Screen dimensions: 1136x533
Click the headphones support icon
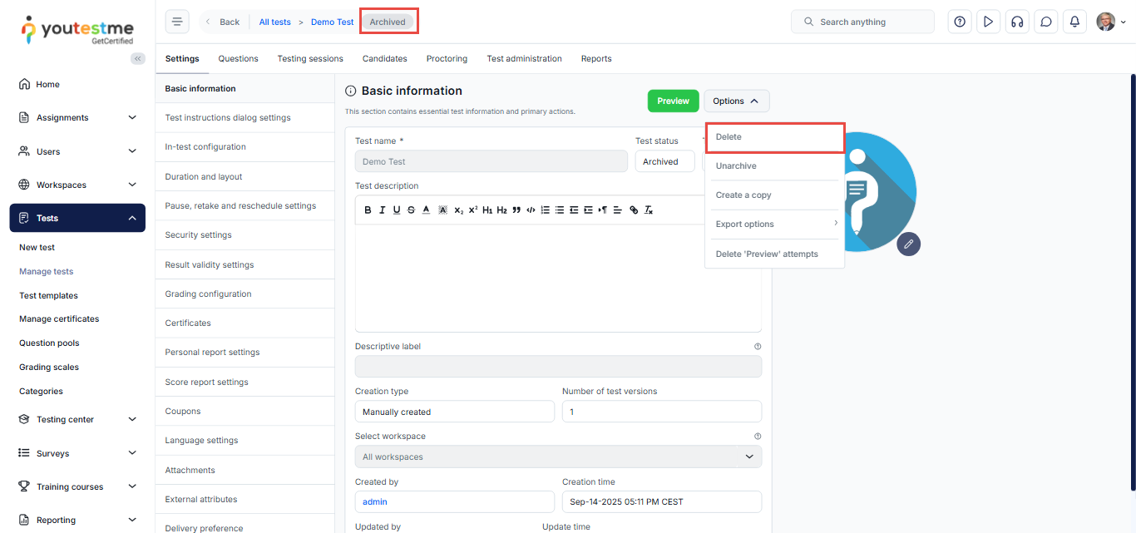coord(1017,22)
